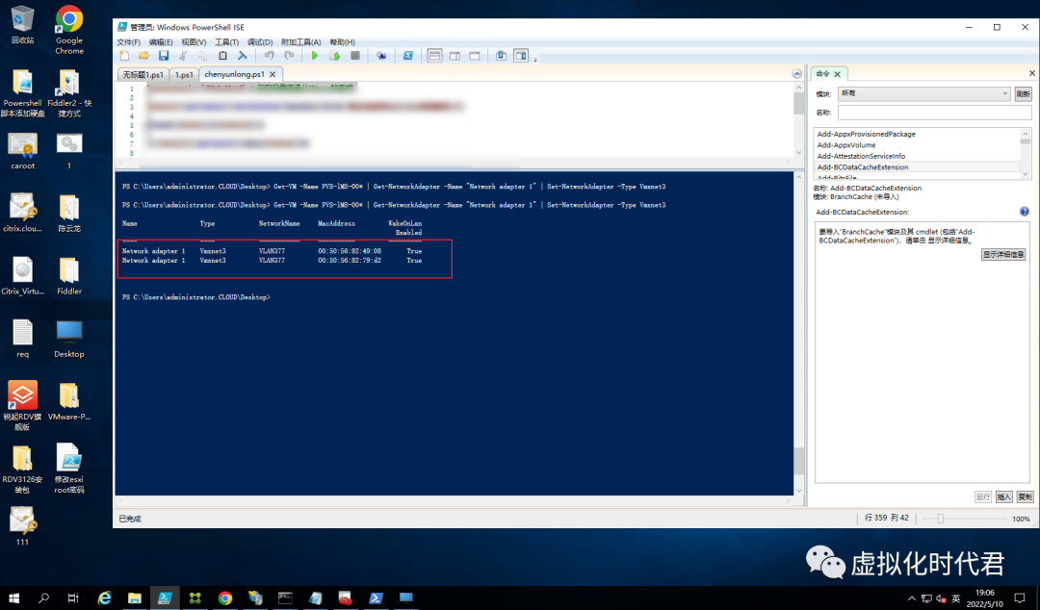Adjust the zoom slider in status bar
This screenshot has width=1040, height=610.
[x=941, y=519]
